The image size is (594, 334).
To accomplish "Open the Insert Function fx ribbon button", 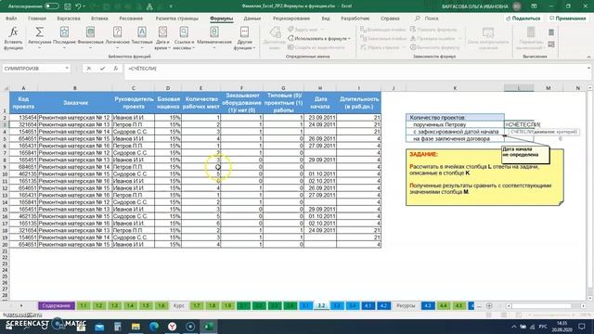I will coord(13,39).
